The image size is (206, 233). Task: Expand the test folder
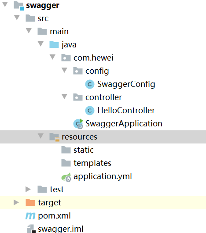click(28, 189)
